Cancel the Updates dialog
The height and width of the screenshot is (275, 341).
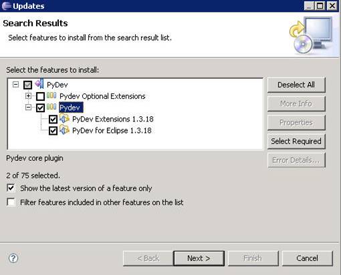(x=307, y=258)
